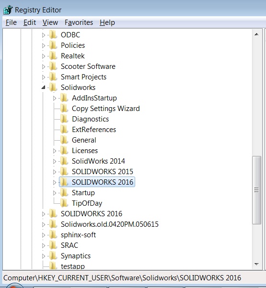Screen dimensions: 266x288
Task: Click the ExtReferences folder icon
Action: [x=64, y=130]
